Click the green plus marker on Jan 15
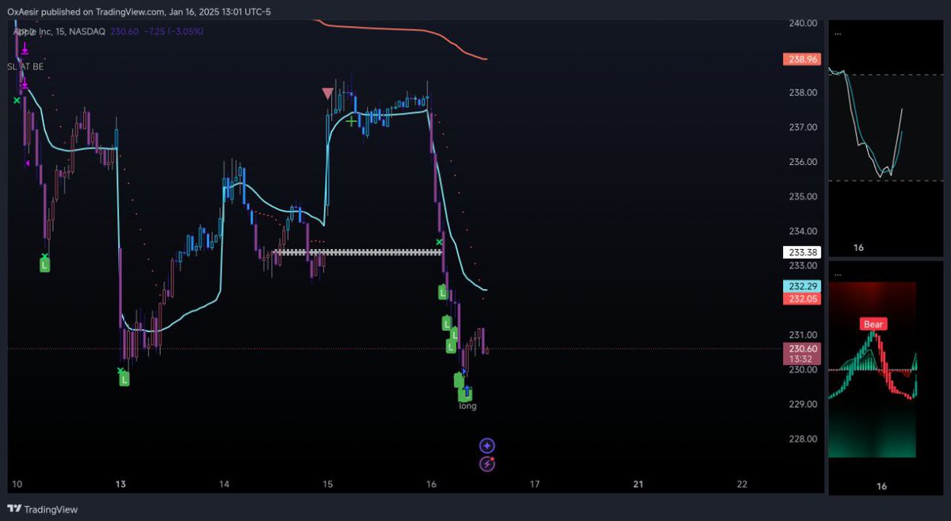The width and height of the screenshot is (951, 521). pyautogui.click(x=351, y=121)
